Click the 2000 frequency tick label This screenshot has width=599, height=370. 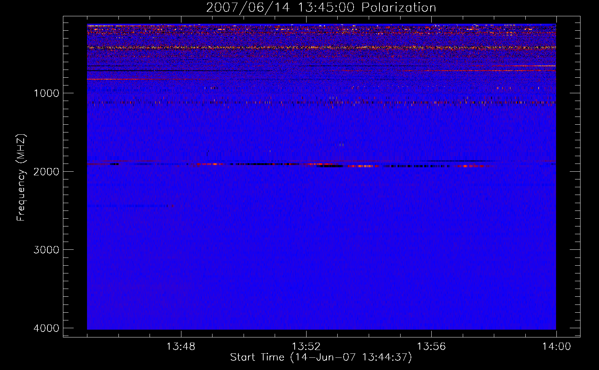coord(46,172)
